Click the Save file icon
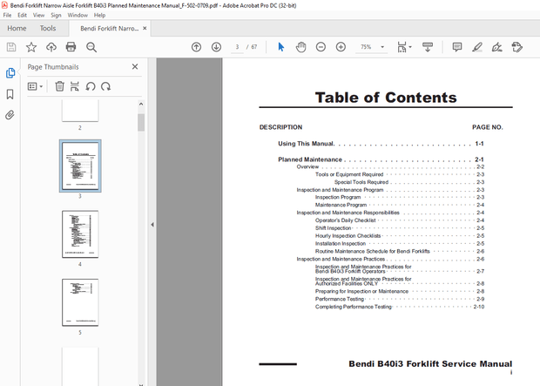Image resolution: width=540 pixels, height=386 pixels. (11, 47)
